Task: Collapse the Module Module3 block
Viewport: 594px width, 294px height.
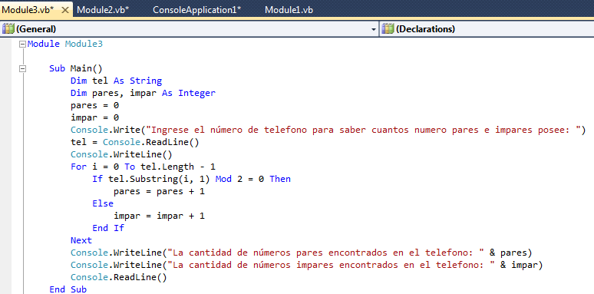Action: point(22,44)
